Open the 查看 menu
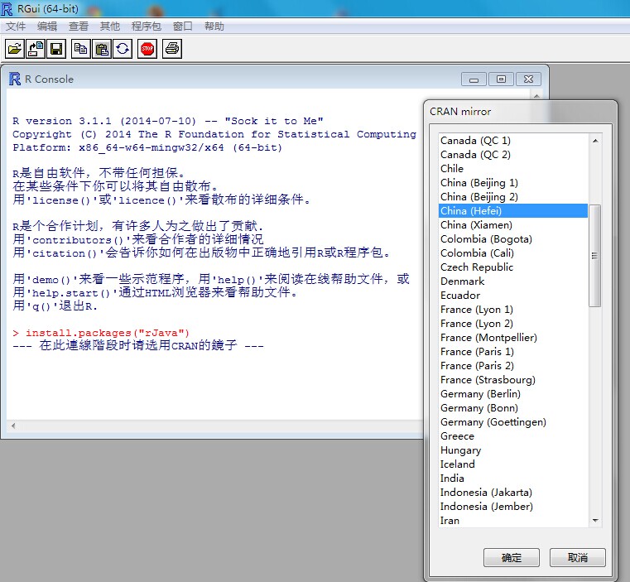This screenshot has height=582, width=630. click(79, 26)
